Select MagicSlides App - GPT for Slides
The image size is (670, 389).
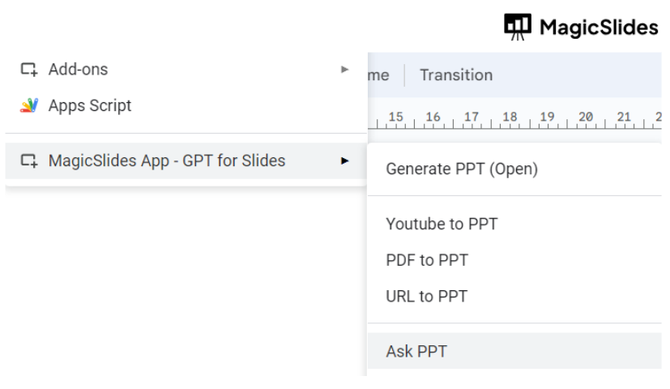pos(167,160)
